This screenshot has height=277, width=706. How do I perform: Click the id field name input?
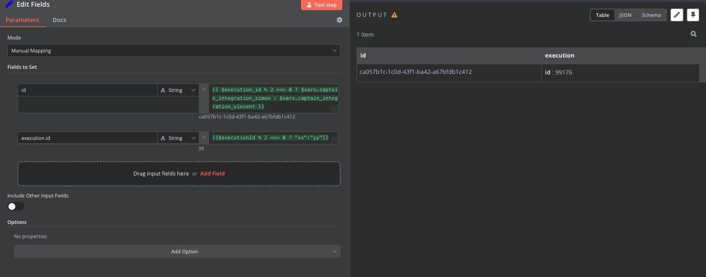(x=88, y=90)
